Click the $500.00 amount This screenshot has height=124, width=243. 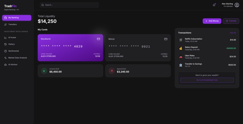pos(232,65)
